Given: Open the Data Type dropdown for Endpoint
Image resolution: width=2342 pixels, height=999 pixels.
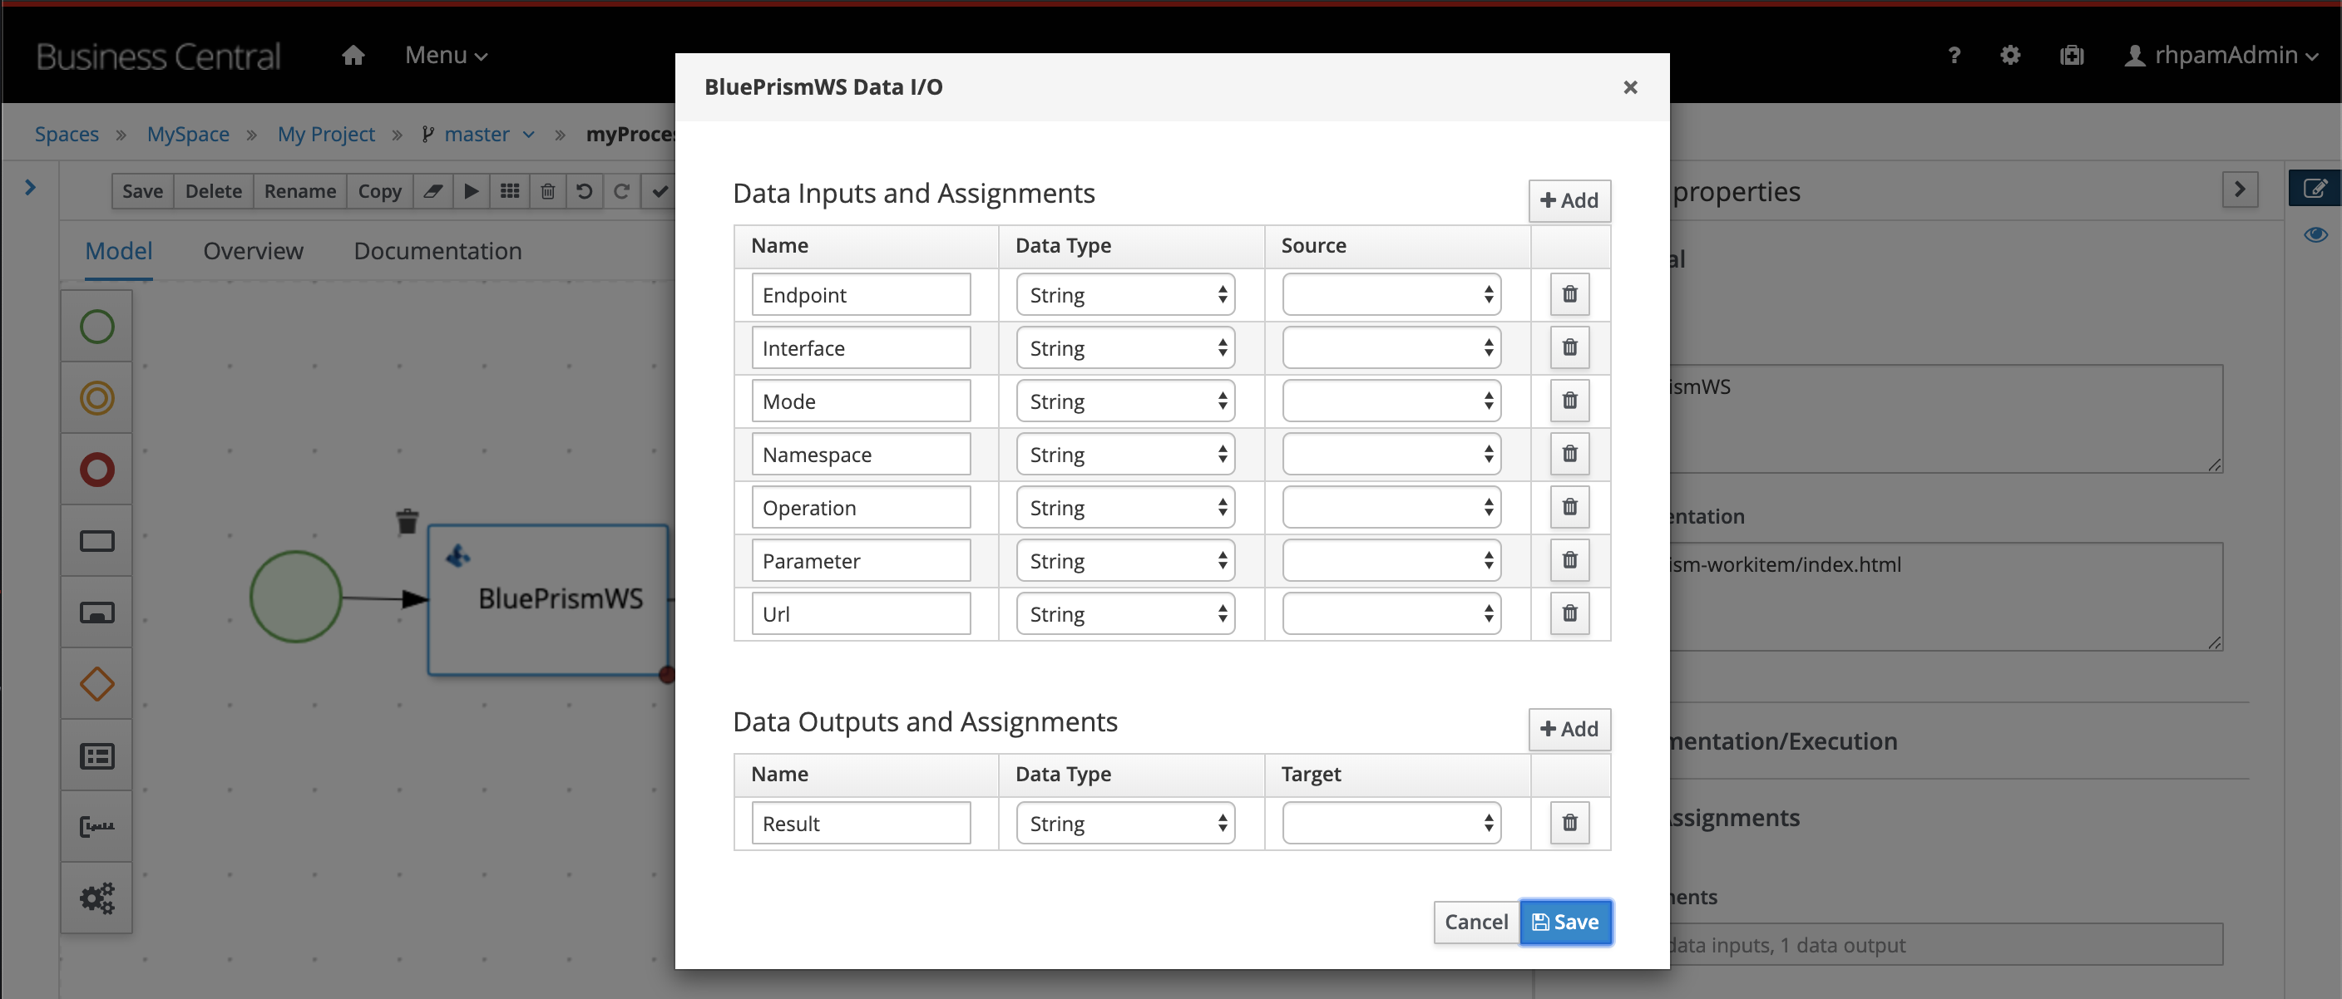Looking at the screenshot, I should pyautogui.click(x=1124, y=294).
